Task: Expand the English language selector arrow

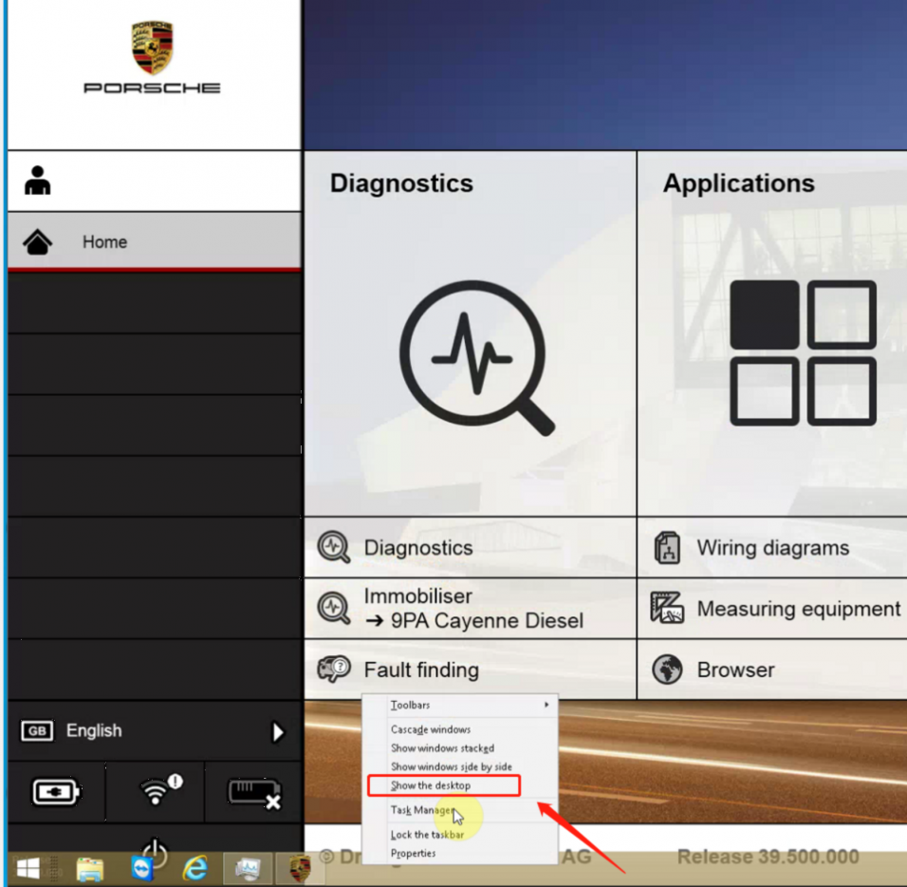Action: [278, 731]
